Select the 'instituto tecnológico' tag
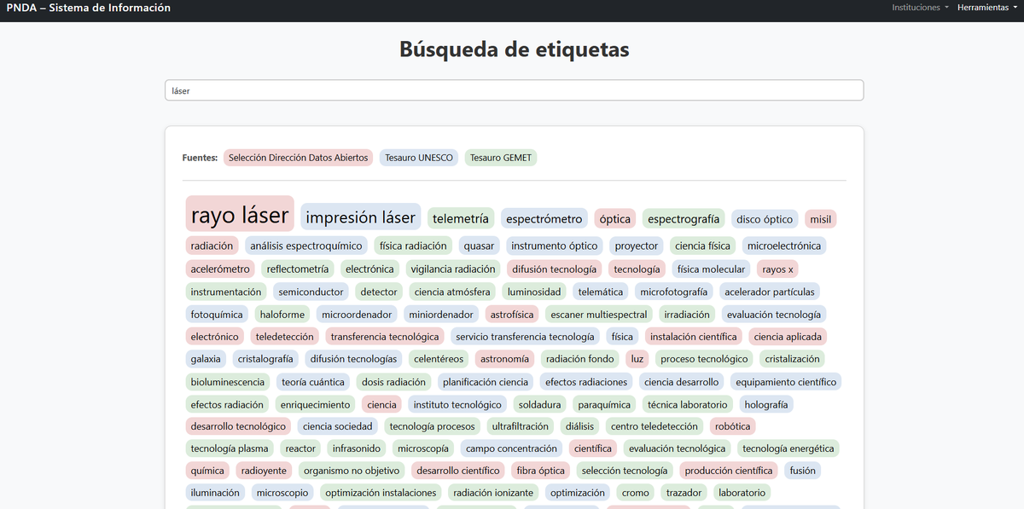The width and height of the screenshot is (1024, 509). (457, 404)
